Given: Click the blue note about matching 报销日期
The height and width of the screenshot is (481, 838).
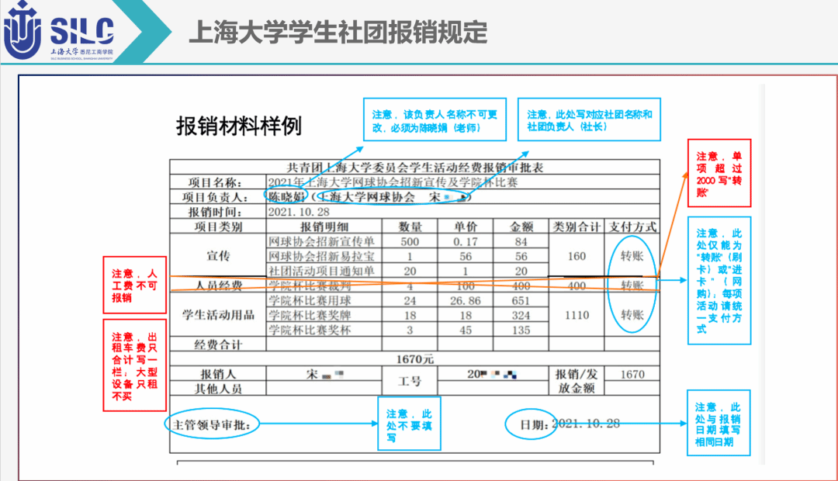Looking at the screenshot, I should (718, 424).
